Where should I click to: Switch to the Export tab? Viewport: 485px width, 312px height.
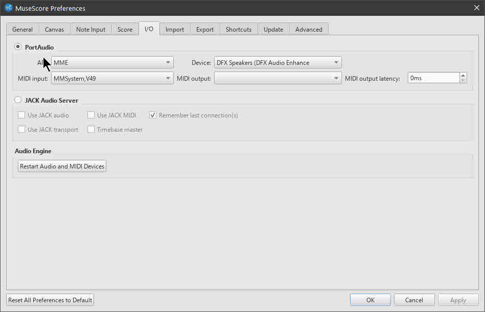pos(205,29)
